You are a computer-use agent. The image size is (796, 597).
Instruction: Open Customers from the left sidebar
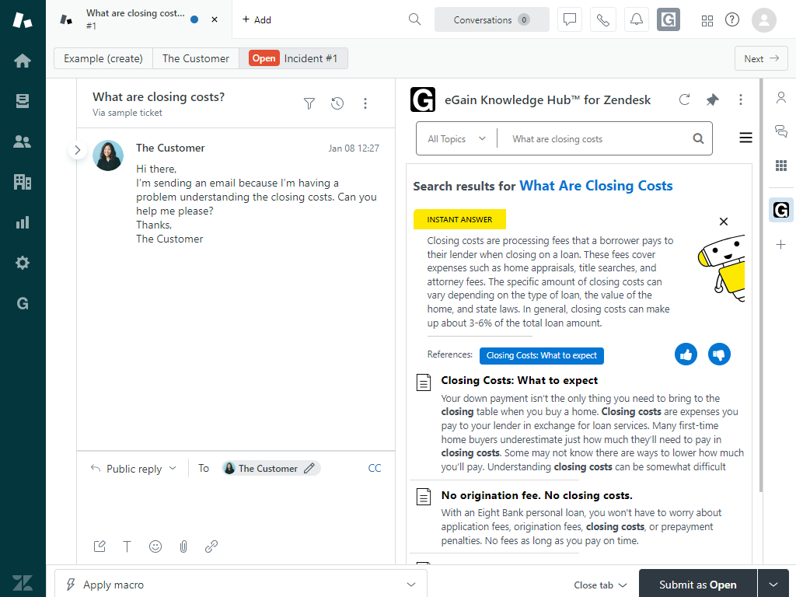click(23, 141)
